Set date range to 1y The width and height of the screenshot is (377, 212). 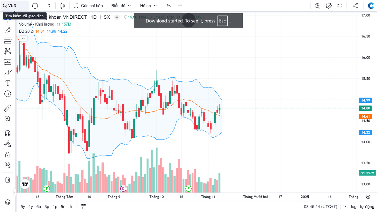[31, 207]
